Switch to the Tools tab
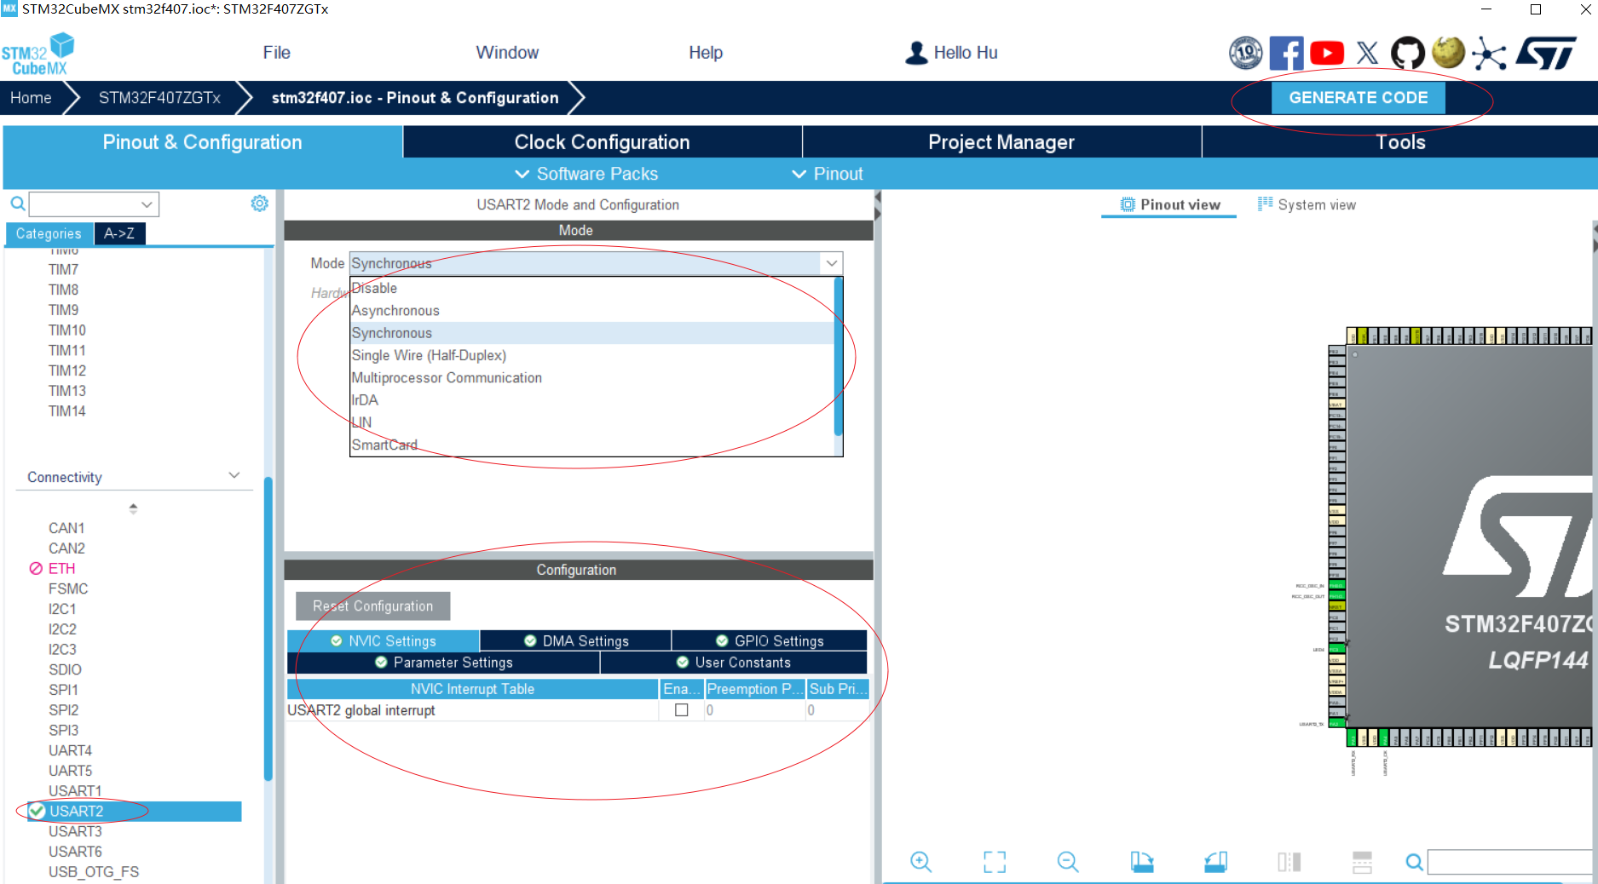 [x=1400, y=142]
